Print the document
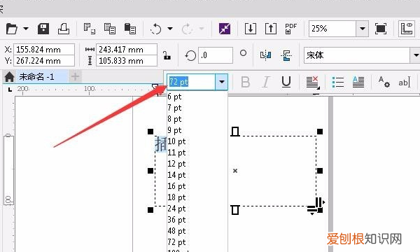Screen dimensions: 420x252 (64, 29)
